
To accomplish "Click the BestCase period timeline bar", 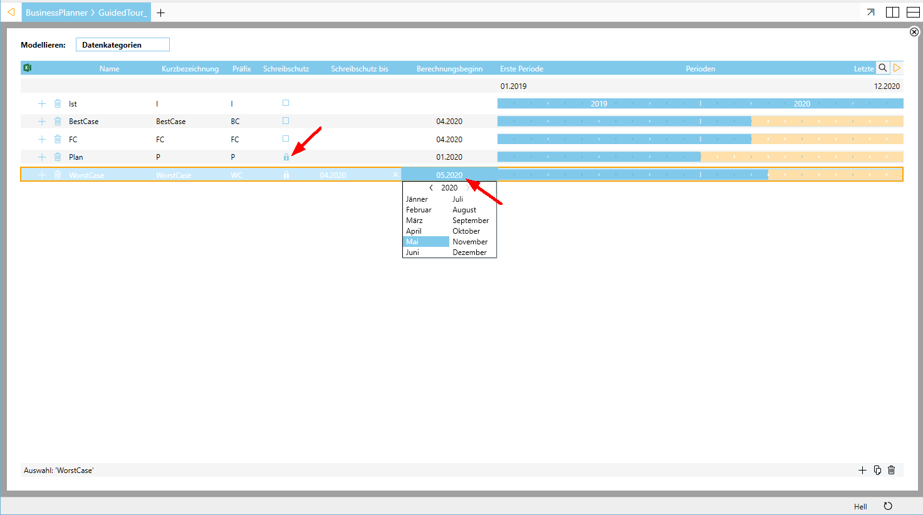I will click(x=701, y=122).
